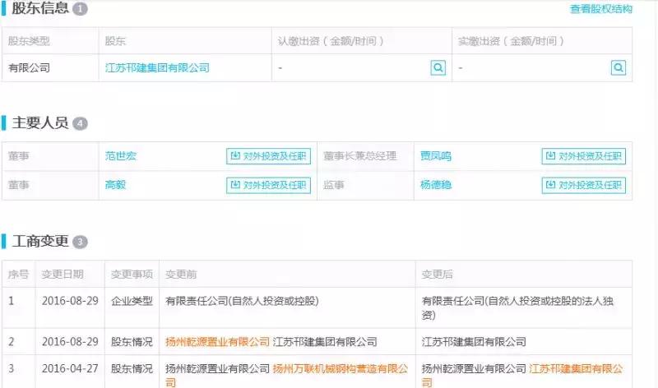Image resolution: width=658 pixels, height=388 pixels.
Task: Open person link 贾凤鸣
Action: 436,156
